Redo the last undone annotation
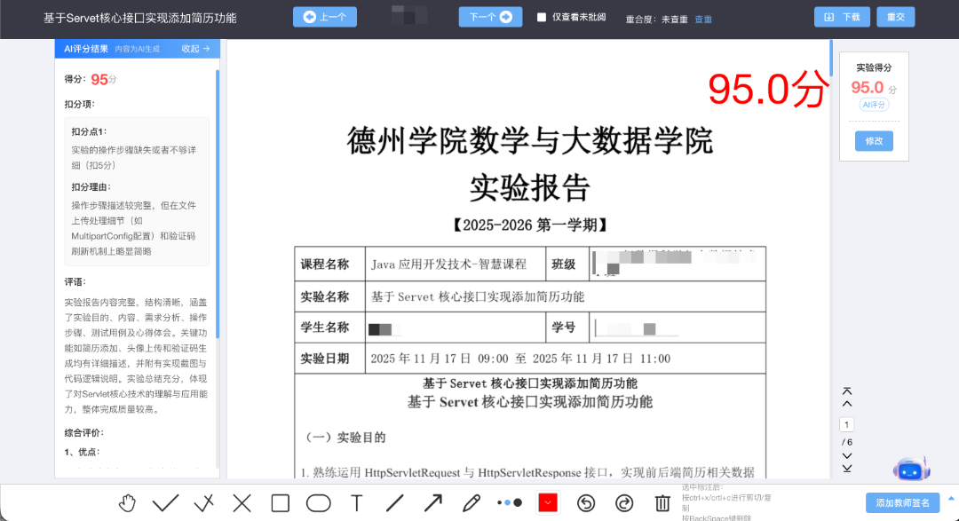The width and height of the screenshot is (959, 521). (x=623, y=502)
